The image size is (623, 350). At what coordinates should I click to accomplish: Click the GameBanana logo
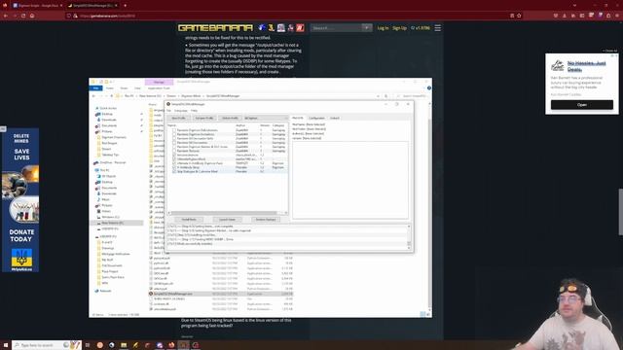pyautogui.click(x=215, y=28)
